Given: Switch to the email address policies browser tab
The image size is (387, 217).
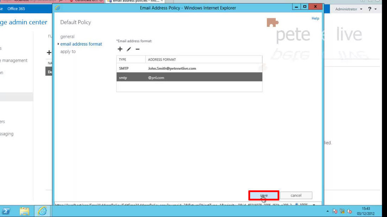Looking at the screenshot, I should coord(136,1).
